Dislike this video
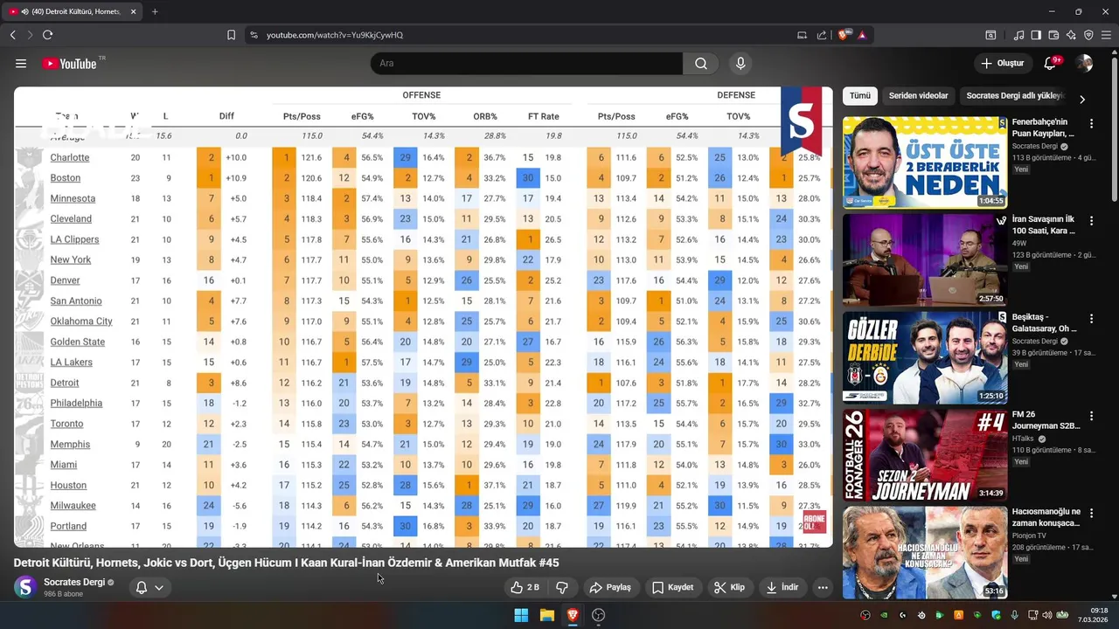The width and height of the screenshot is (1119, 629). 562,587
